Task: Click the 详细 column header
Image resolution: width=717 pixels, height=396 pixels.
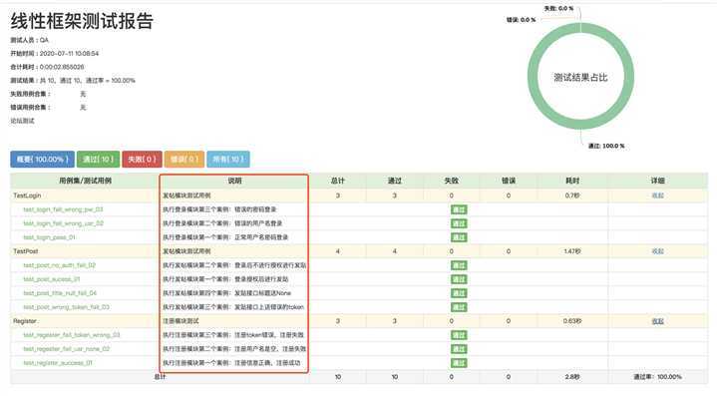Action: [x=657, y=181]
